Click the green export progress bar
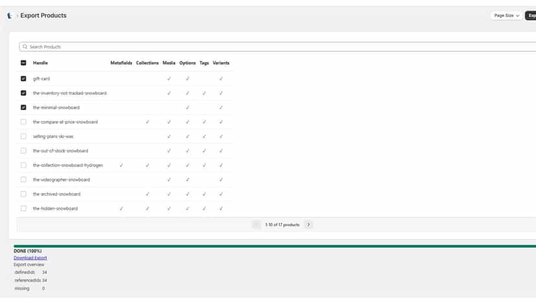 click(x=275, y=246)
